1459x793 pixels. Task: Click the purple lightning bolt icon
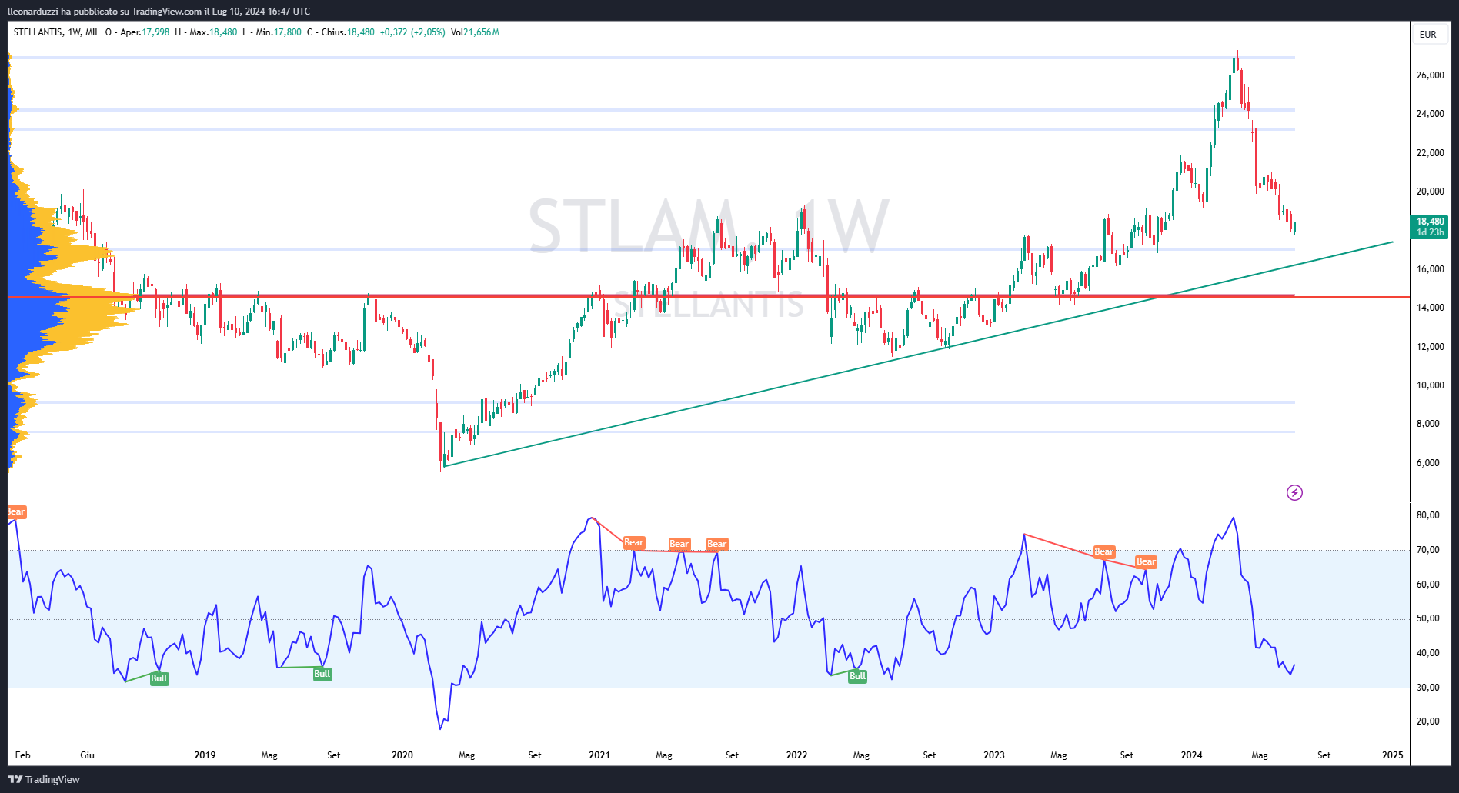pos(1294,492)
